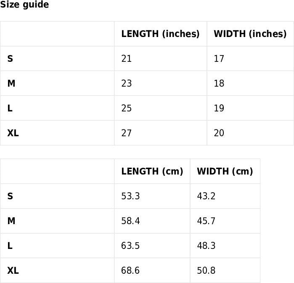Viewport: 294px width, 283px height.
Task: Click the width value 50.8
Action: (206, 270)
